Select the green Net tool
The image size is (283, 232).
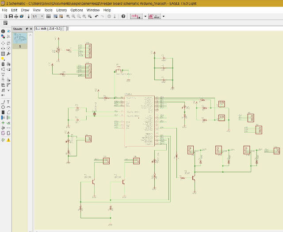tap(8, 118)
